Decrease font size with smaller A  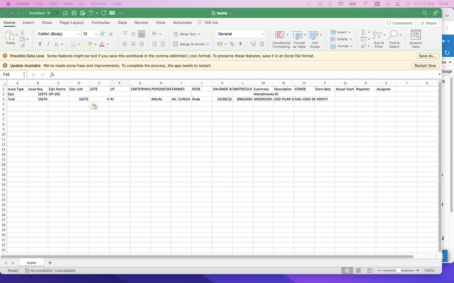point(111,34)
